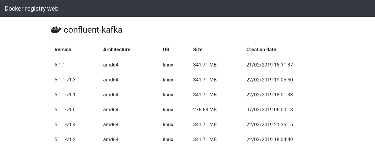Click the confluent-kafka repository heading
Screen dimensions: 375x165
pyautogui.click(x=93, y=30)
